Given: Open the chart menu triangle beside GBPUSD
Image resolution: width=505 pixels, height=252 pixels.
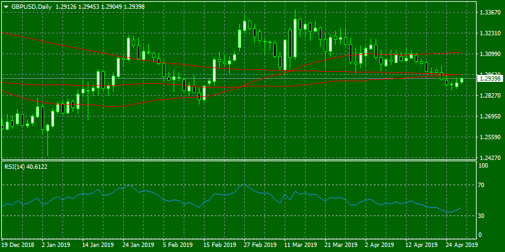Looking at the screenshot, I should tap(6, 7).
